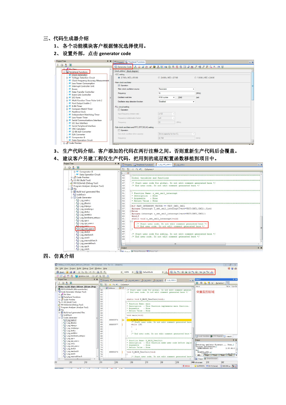Expand the 8-Bit Timer tree node
286x405 pixels.
click(67, 106)
